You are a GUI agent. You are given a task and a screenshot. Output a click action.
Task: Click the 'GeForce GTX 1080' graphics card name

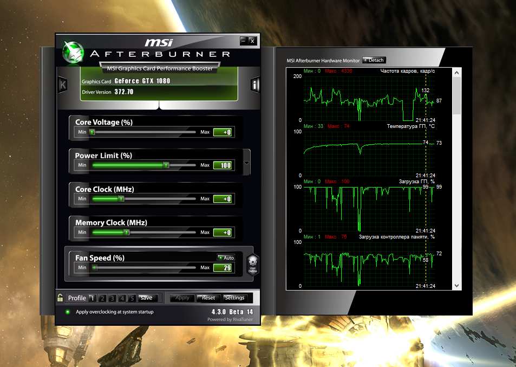(142, 81)
